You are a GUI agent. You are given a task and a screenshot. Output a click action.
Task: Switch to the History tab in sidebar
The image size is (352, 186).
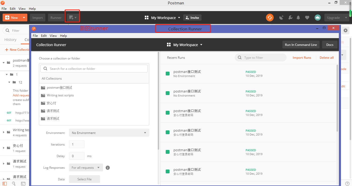(10, 40)
